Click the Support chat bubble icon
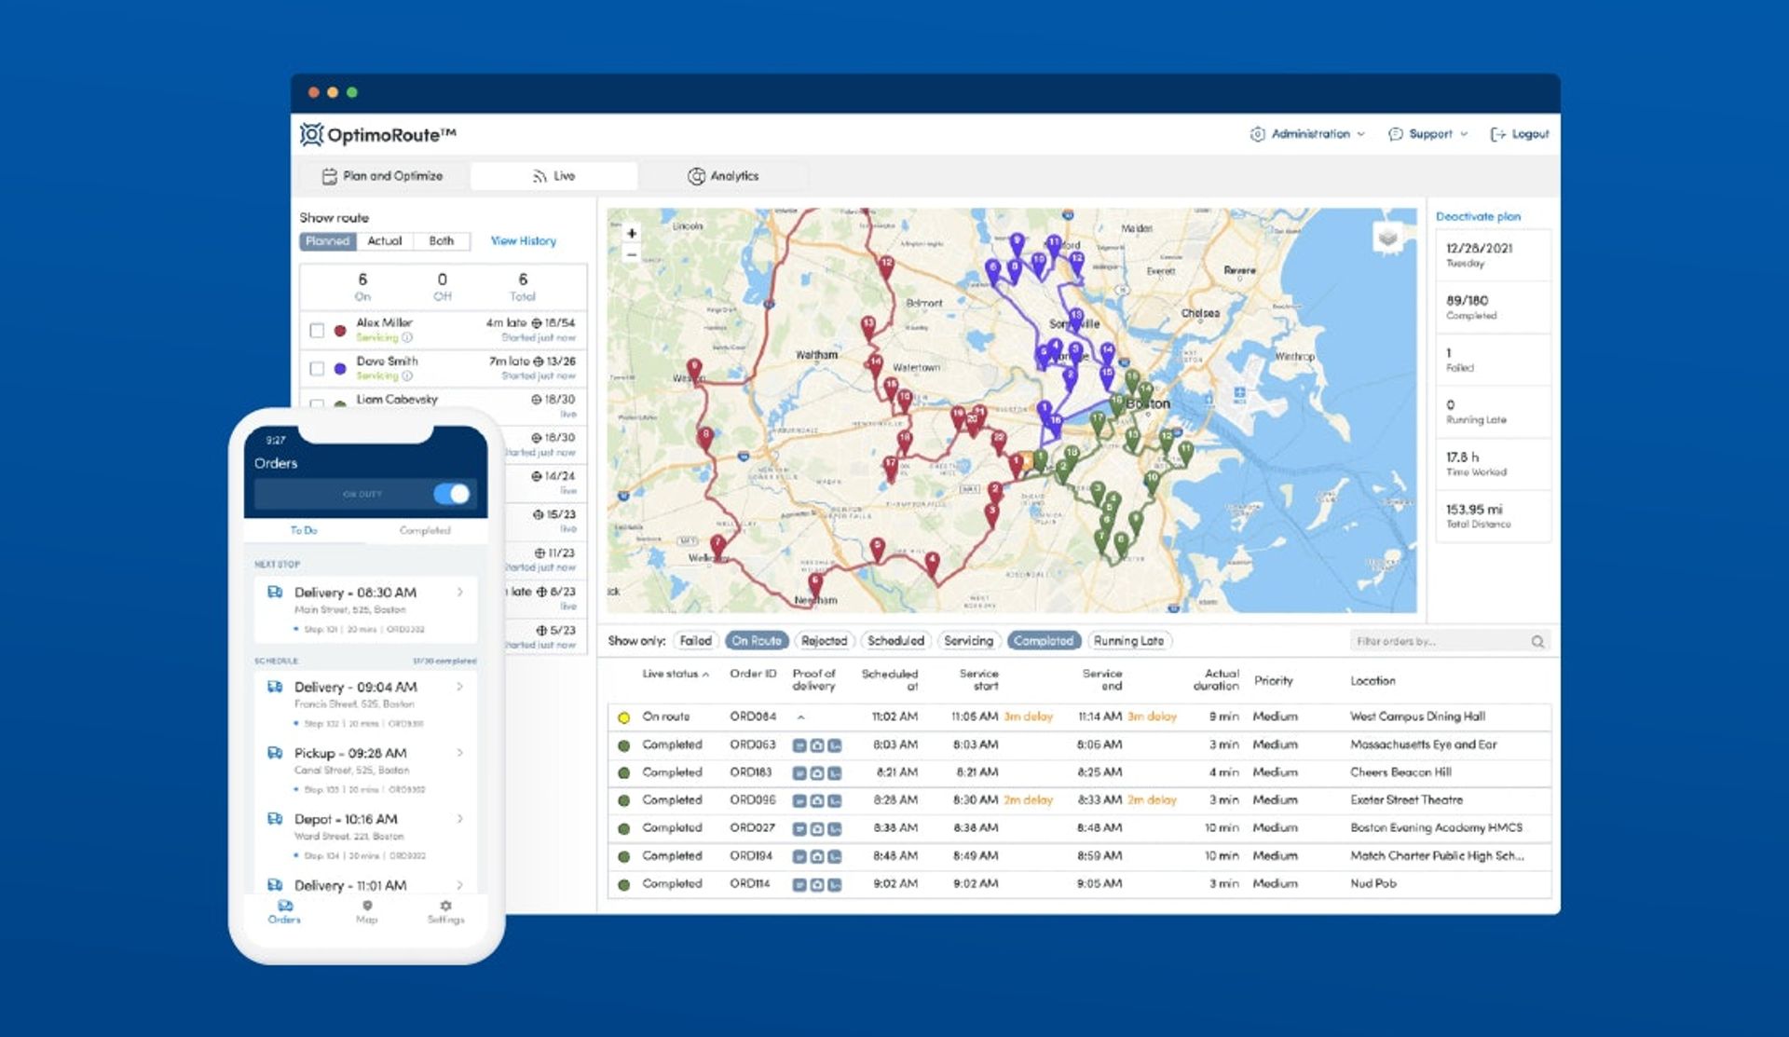Viewport: 1789px width, 1037px height. [1395, 134]
